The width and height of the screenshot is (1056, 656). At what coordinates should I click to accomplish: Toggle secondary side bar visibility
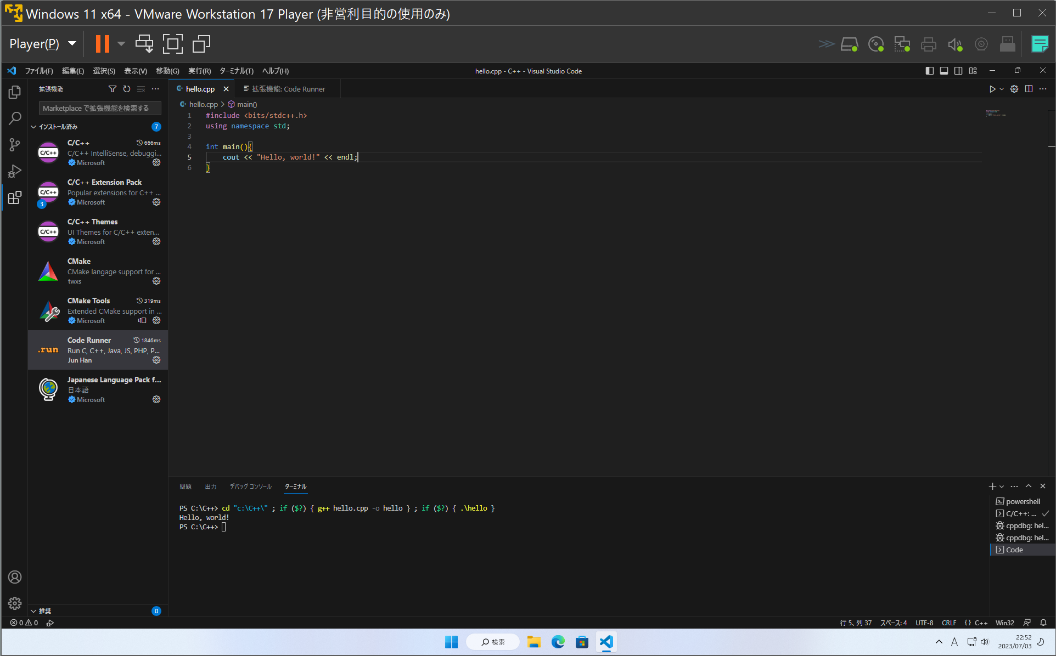coord(958,71)
